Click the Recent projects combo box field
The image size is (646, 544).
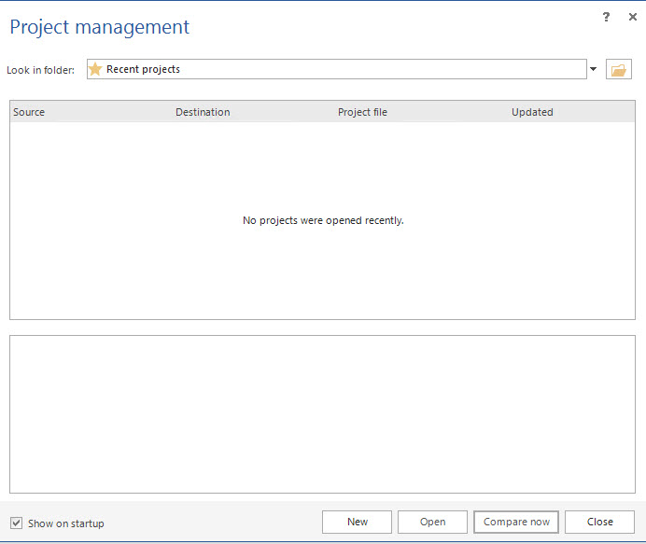(336, 69)
